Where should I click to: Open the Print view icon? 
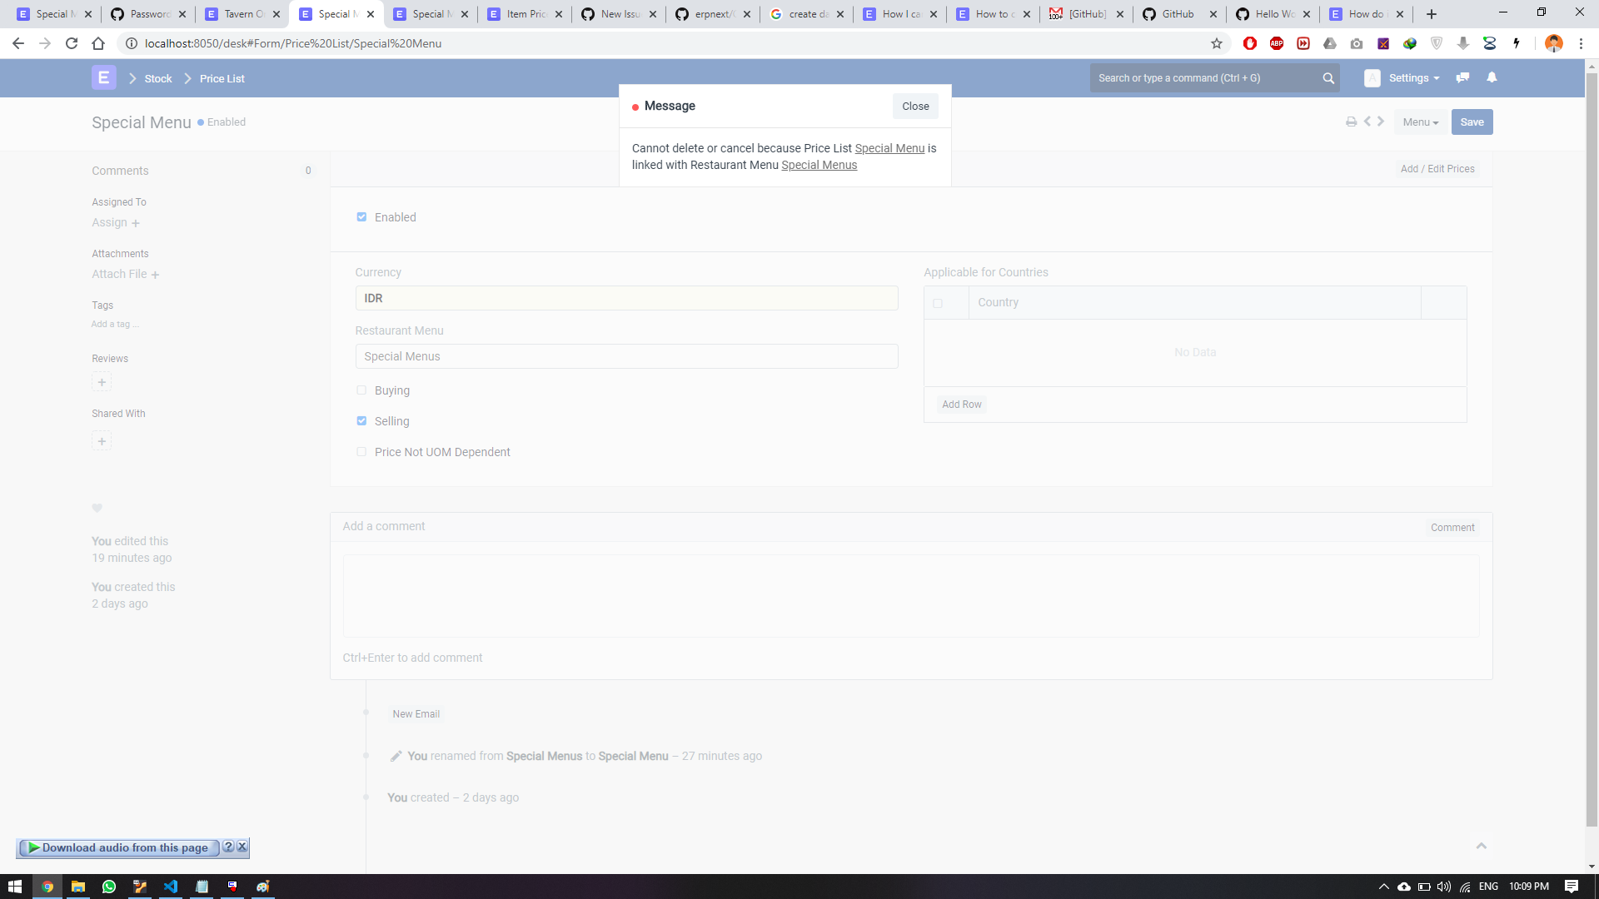[1351, 122]
